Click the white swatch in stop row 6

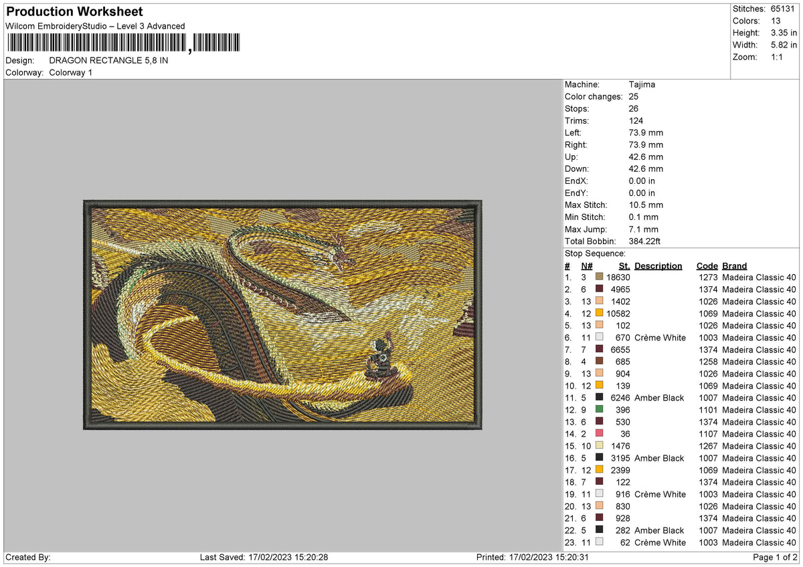point(599,337)
